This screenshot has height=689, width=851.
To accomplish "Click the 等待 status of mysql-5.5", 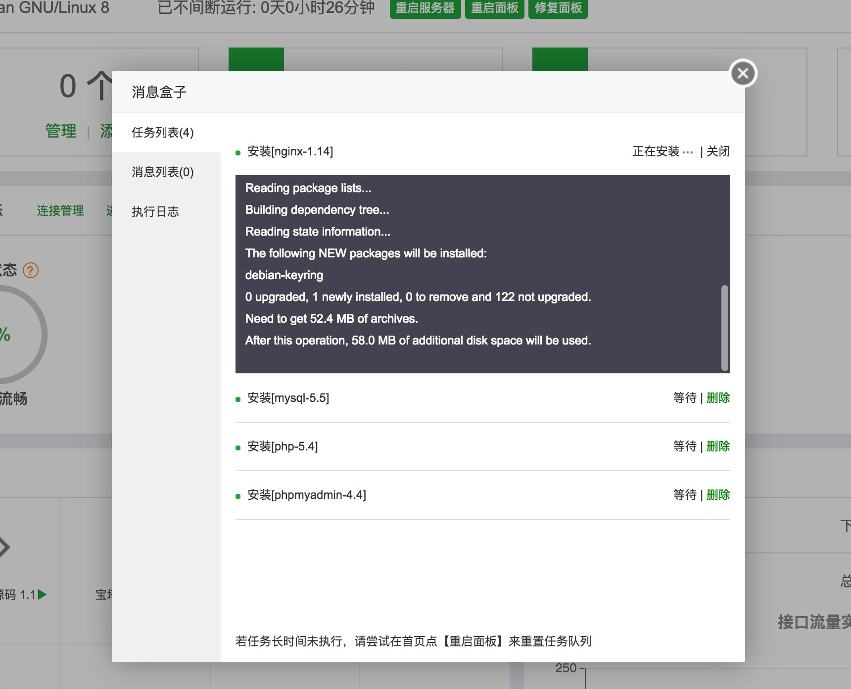I will click(x=685, y=398).
